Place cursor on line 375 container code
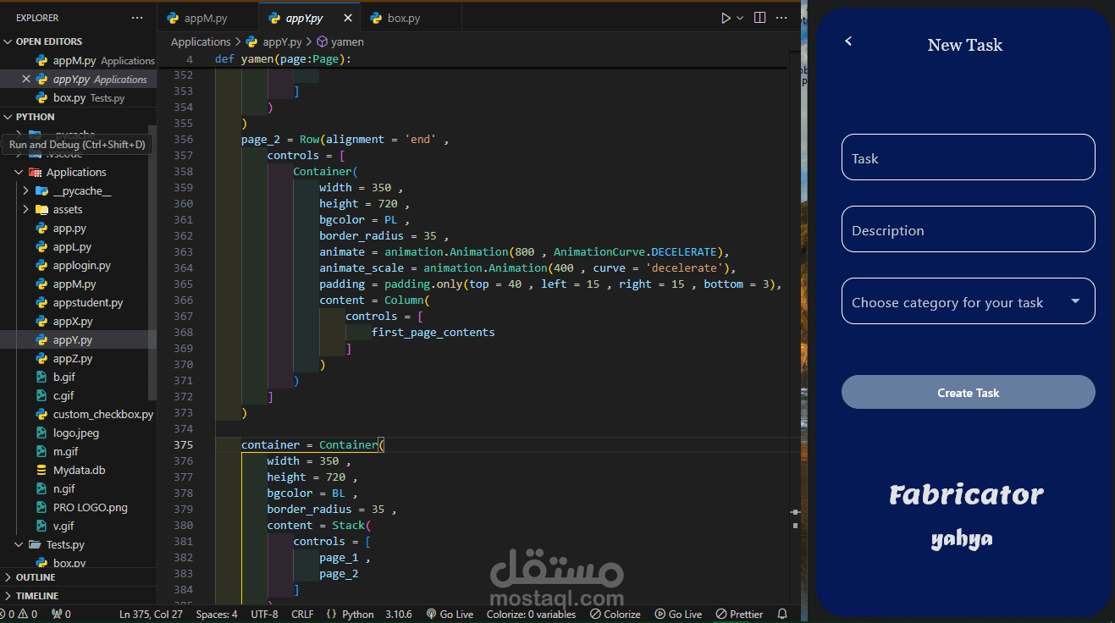This screenshot has height=623, width=1115. [x=313, y=445]
